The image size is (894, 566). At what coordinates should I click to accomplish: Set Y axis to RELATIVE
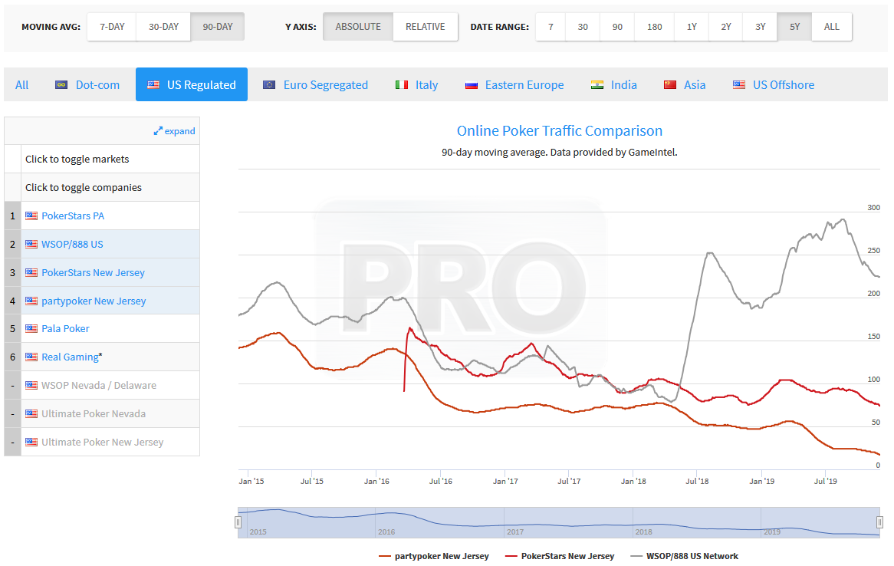(x=426, y=27)
